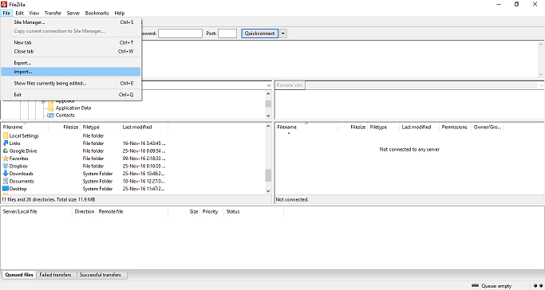The height and width of the screenshot is (290, 545).
Task: Open the Bookmarks menu
Action: 97,14
